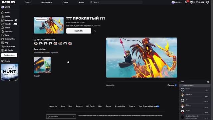Open Parents footer link
The width and height of the screenshot is (213, 120).
click(79, 106)
